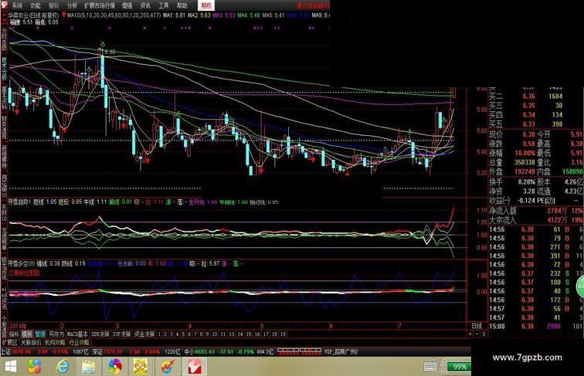The width and height of the screenshot is (584, 376).
Task: Select template number 5
Action: pos(183,334)
